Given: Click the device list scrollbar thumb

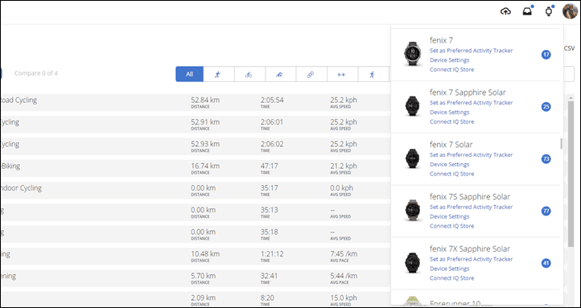Looking at the screenshot, I should [561, 144].
